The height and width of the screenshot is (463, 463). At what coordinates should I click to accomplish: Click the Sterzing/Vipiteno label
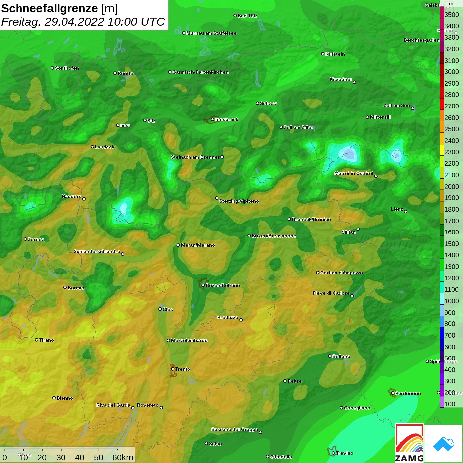tap(239, 201)
